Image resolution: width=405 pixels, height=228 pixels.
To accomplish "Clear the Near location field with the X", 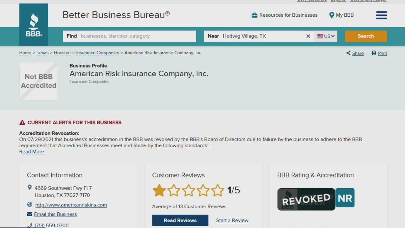I will tap(308, 36).
